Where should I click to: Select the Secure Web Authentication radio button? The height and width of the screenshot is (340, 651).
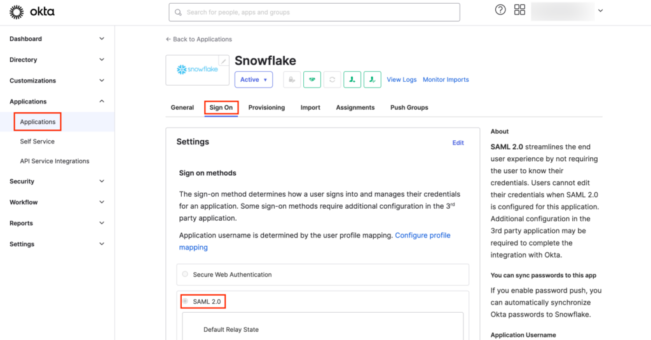click(185, 275)
